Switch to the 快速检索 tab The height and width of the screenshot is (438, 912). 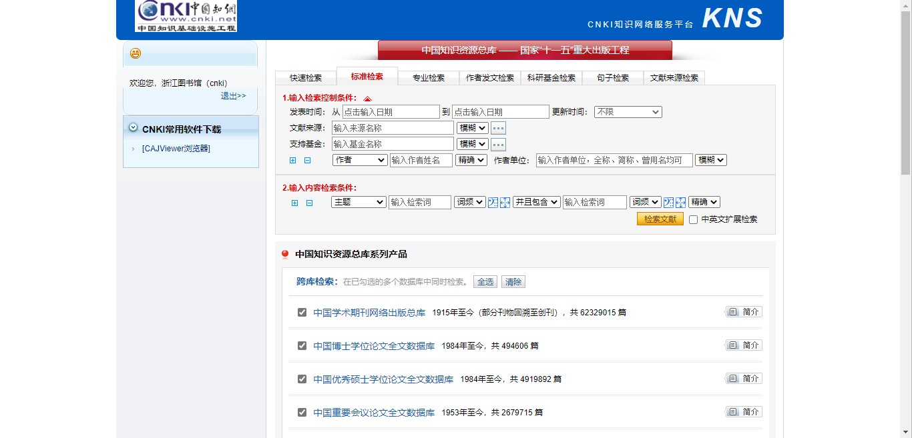306,78
